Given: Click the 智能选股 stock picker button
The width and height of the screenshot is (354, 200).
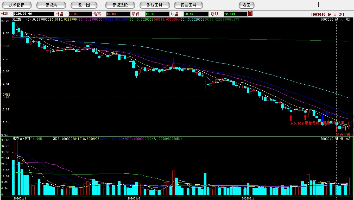Looking at the screenshot, I should [120, 5].
